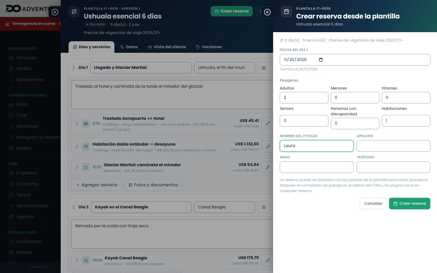Viewport: 437px width, 273px height.
Task: Switch to the Vista del cliente tab
Action: (167, 47)
